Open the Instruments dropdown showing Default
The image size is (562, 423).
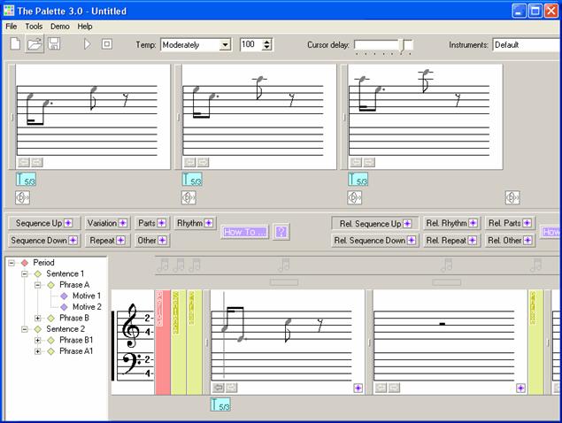[x=526, y=44]
